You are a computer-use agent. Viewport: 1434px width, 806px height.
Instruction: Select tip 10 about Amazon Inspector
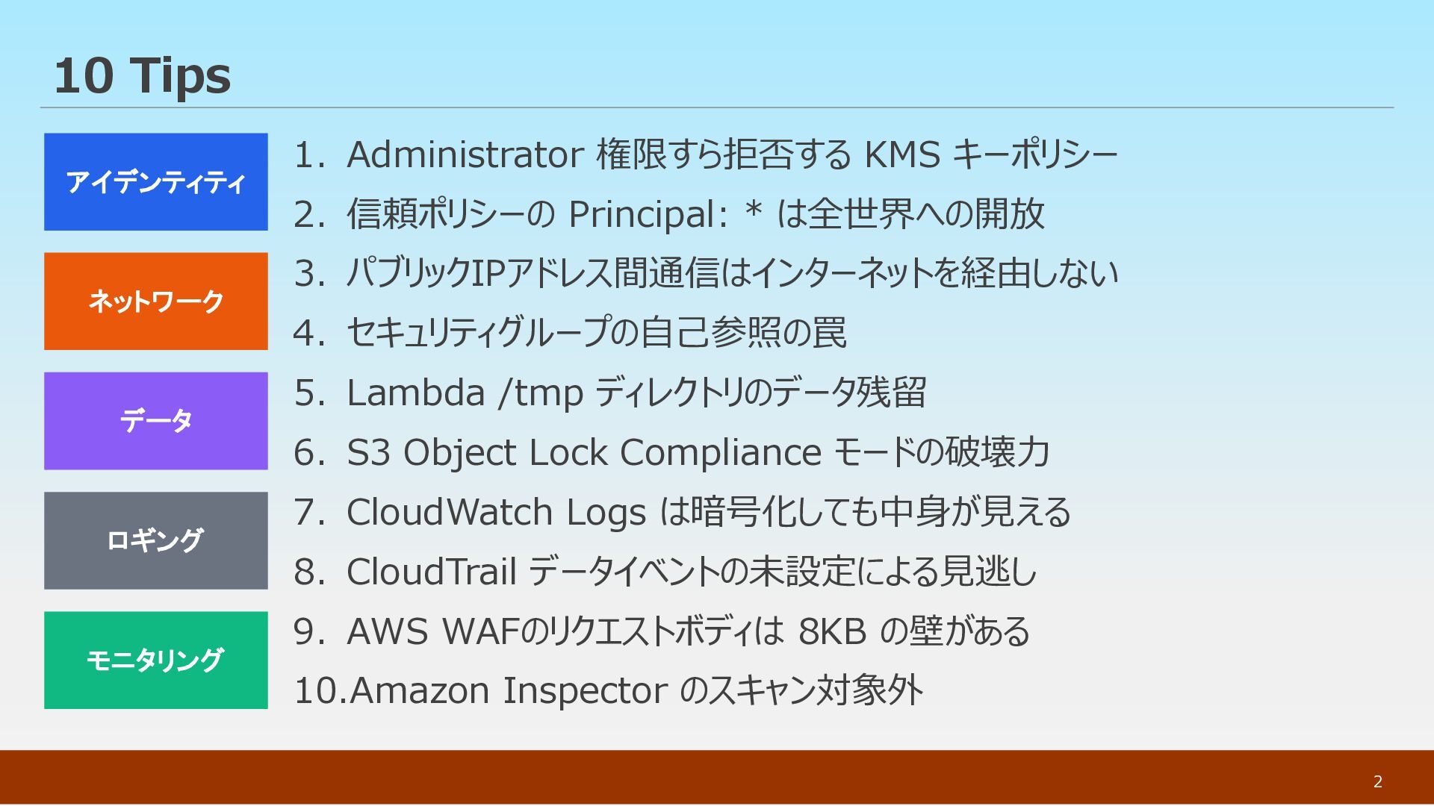(x=609, y=690)
